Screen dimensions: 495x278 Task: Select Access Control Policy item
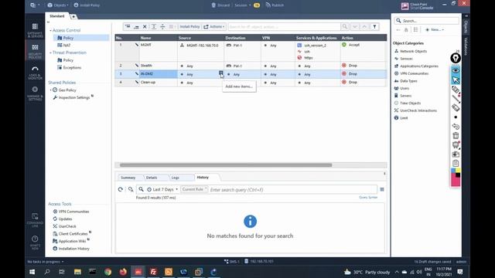[68, 38]
